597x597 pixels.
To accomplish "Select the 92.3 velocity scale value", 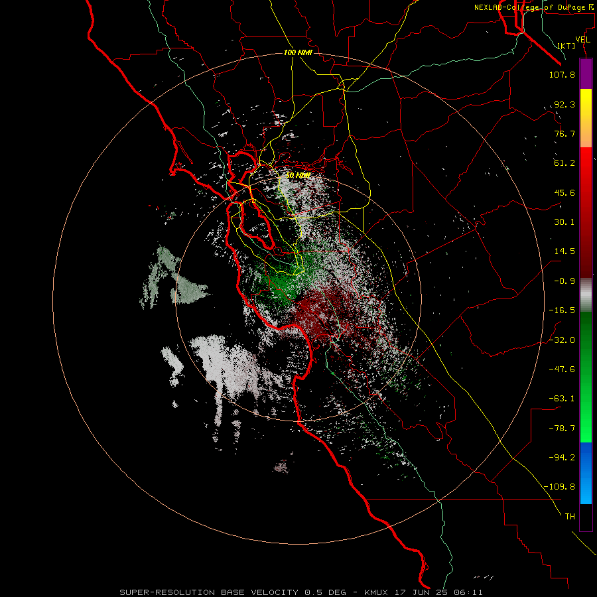I will (x=564, y=104).
